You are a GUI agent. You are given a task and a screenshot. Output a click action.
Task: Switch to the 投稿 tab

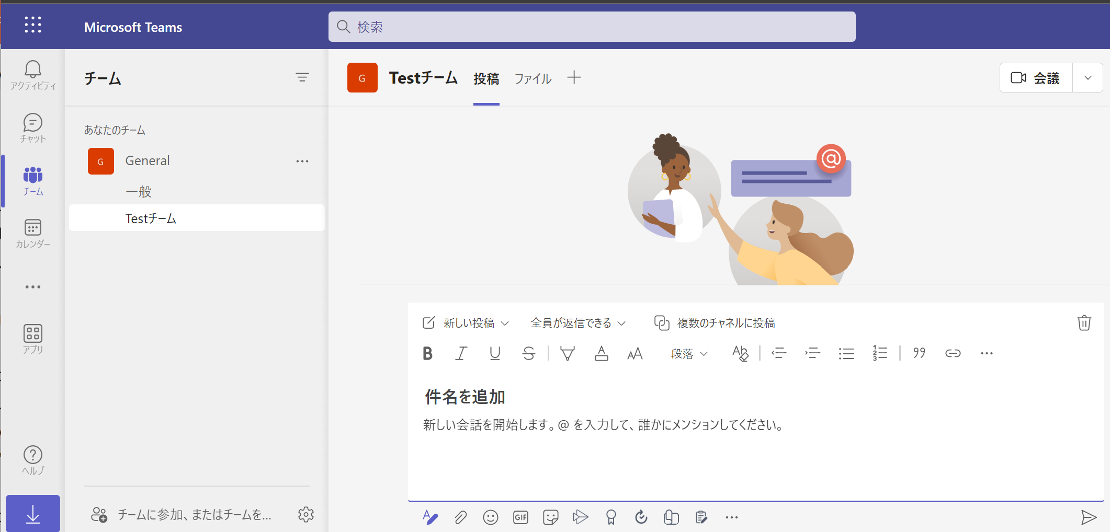(486, 78)
